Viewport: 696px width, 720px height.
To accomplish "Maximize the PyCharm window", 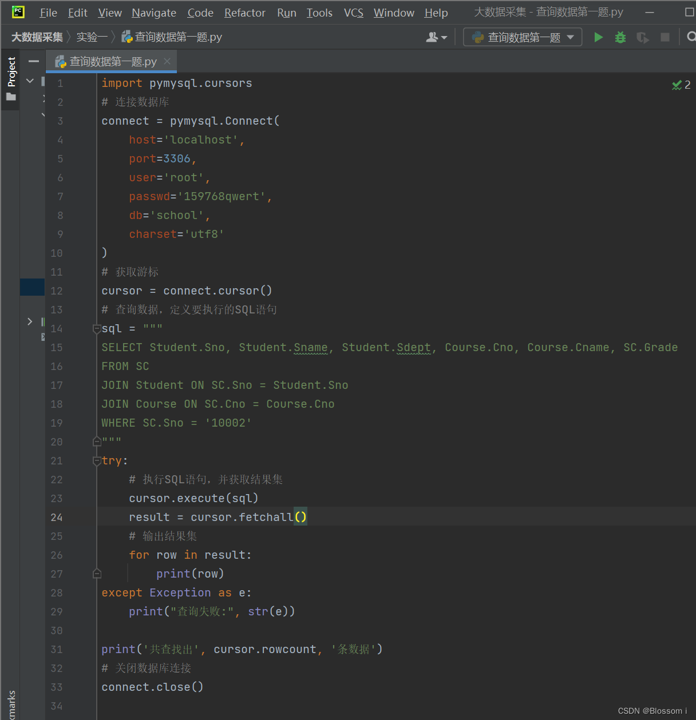I will 690,12.
